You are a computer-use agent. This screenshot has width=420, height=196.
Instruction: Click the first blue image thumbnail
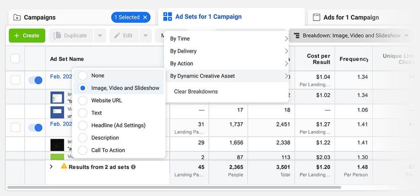pos(57,97)
